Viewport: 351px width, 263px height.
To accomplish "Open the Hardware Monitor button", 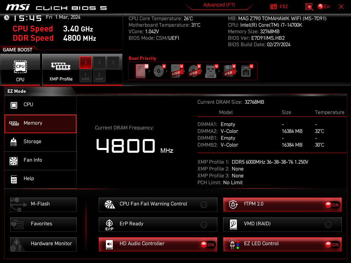I will pos(44,245).
